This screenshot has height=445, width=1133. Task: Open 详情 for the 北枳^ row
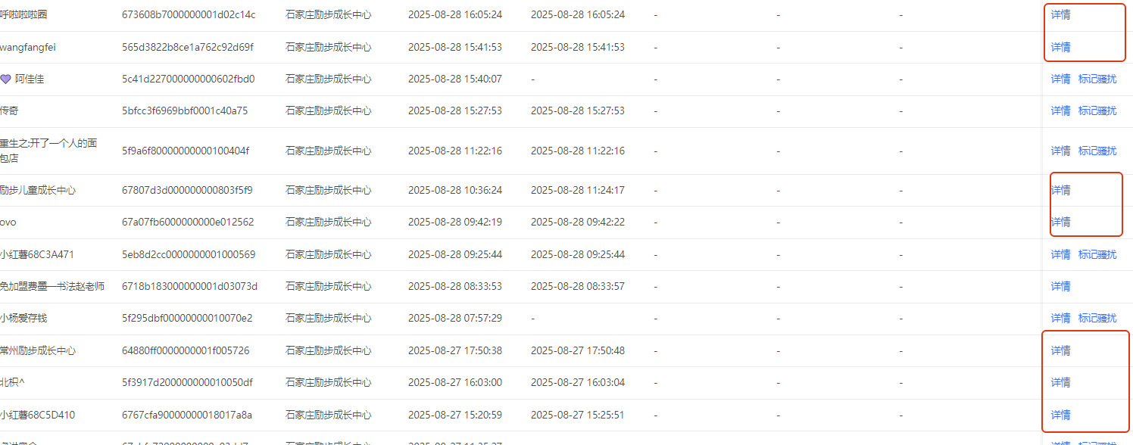[x=1060, y=382]
